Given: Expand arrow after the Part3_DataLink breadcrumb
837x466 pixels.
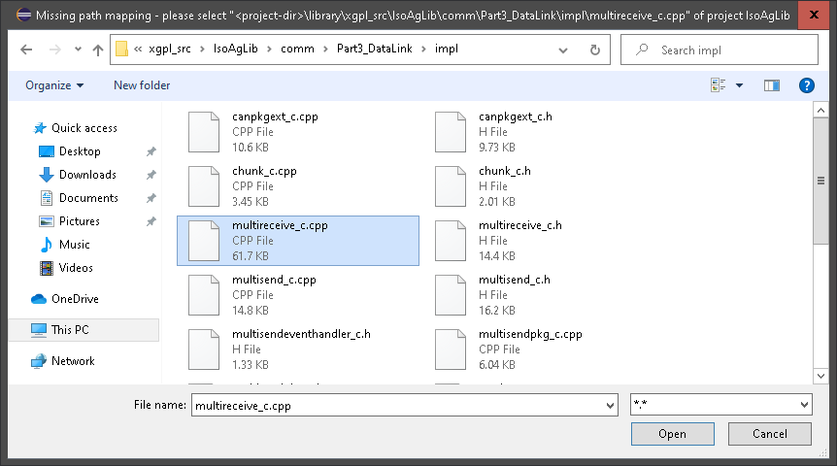Looking at the screenshot, I should pyautogui.click(x=423, y=50).
